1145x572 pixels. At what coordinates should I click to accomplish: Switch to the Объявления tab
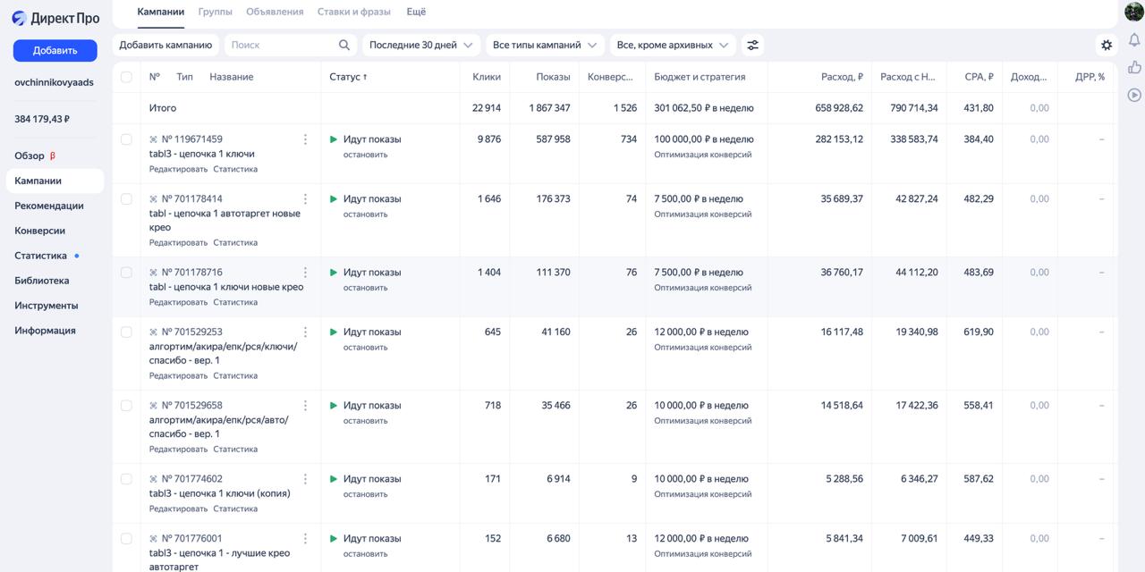[275, 12]
